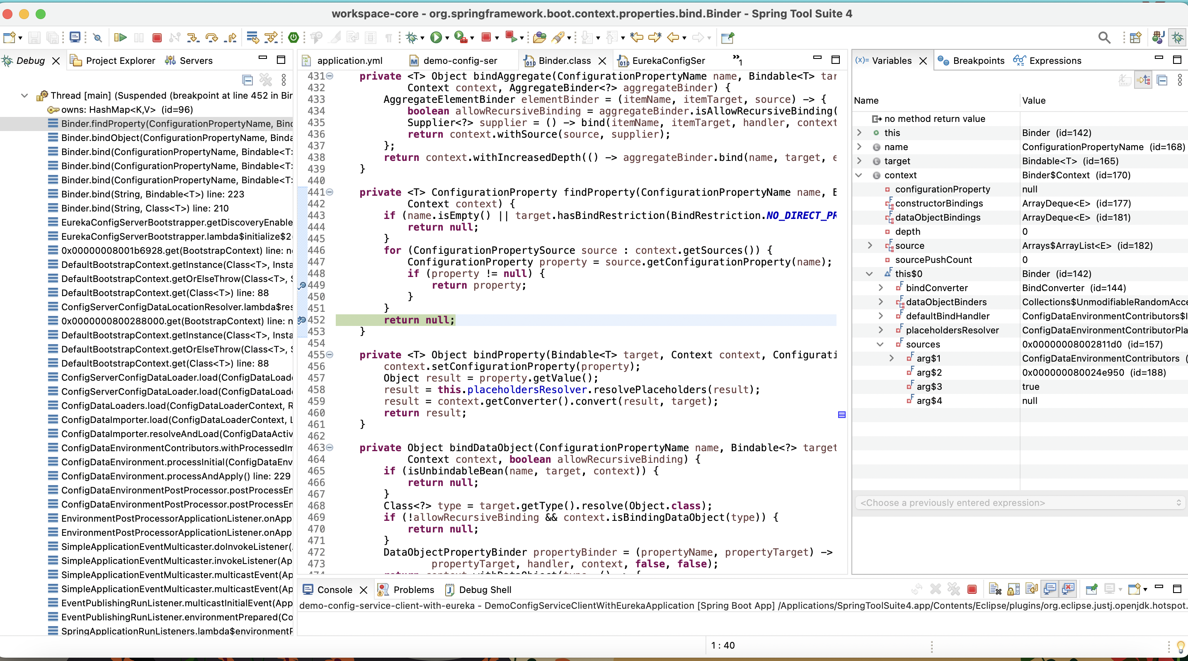Open the Debug perspective icon at top right

tap(1177, 37)
